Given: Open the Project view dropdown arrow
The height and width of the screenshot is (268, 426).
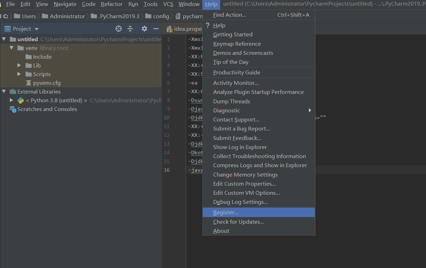Looking at the screenshot, I should [x=37, y=29].
